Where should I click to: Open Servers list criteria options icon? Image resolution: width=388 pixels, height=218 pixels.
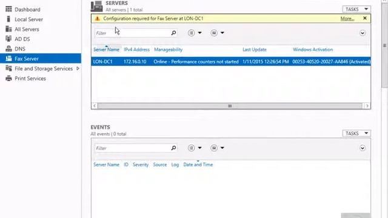191,33
